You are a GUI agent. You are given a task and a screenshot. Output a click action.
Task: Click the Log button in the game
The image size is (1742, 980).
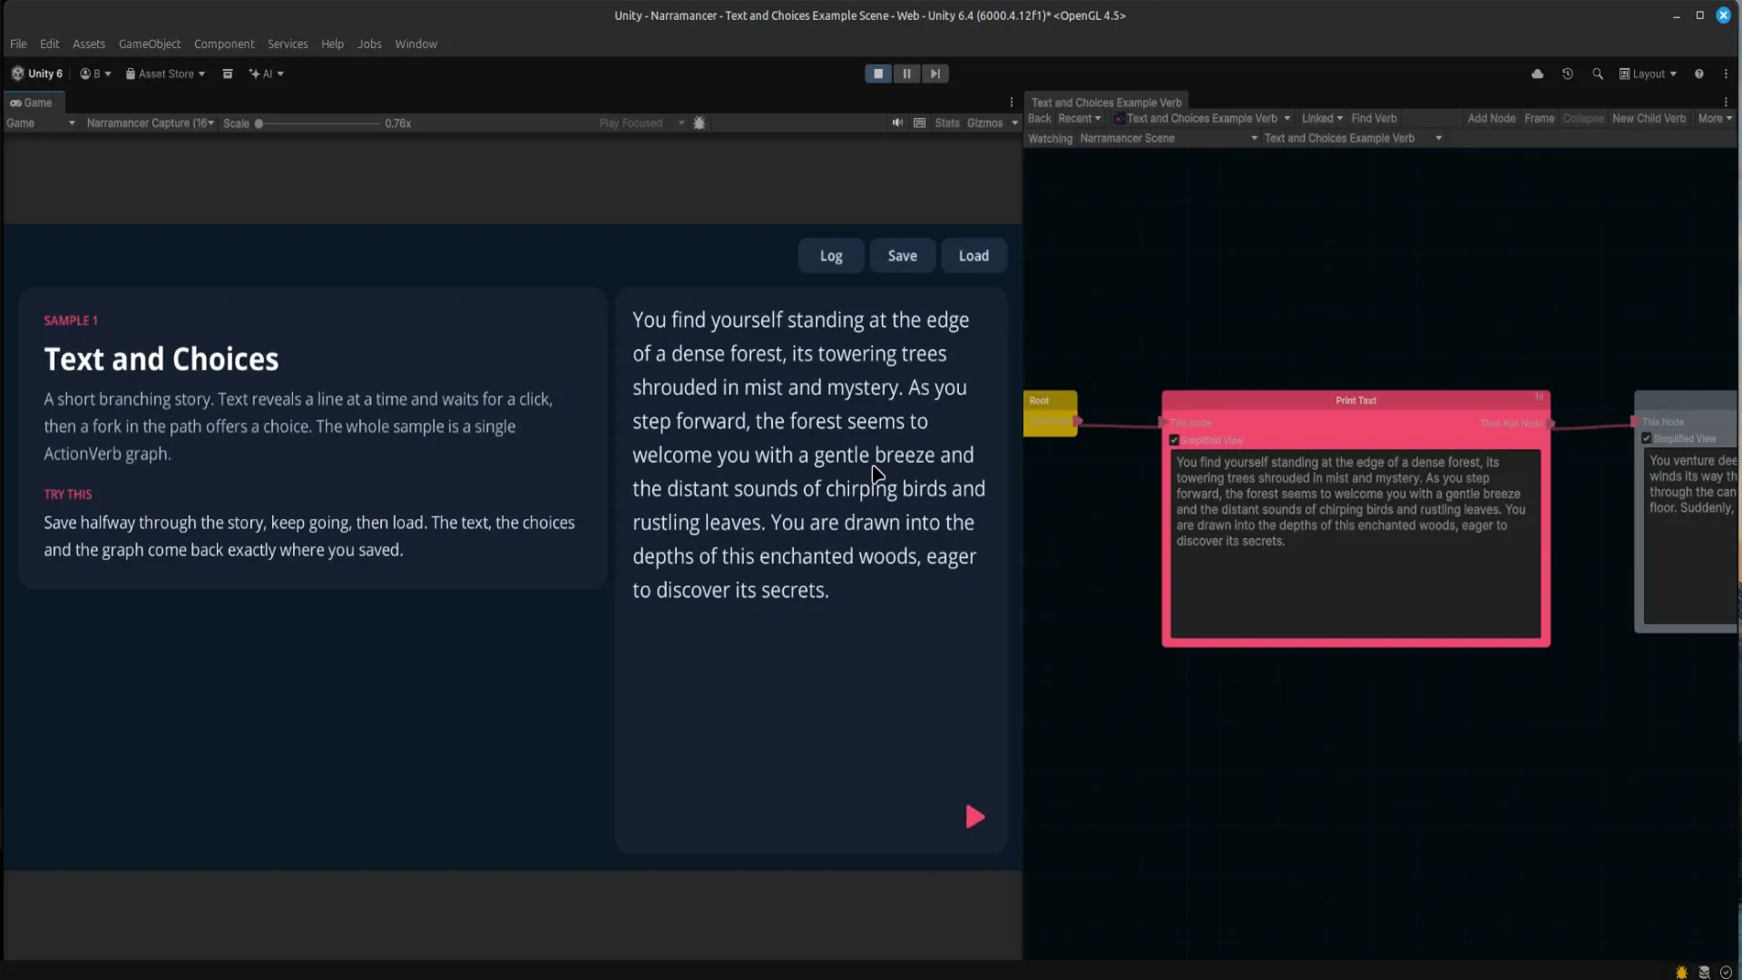(x=831, y=256)
